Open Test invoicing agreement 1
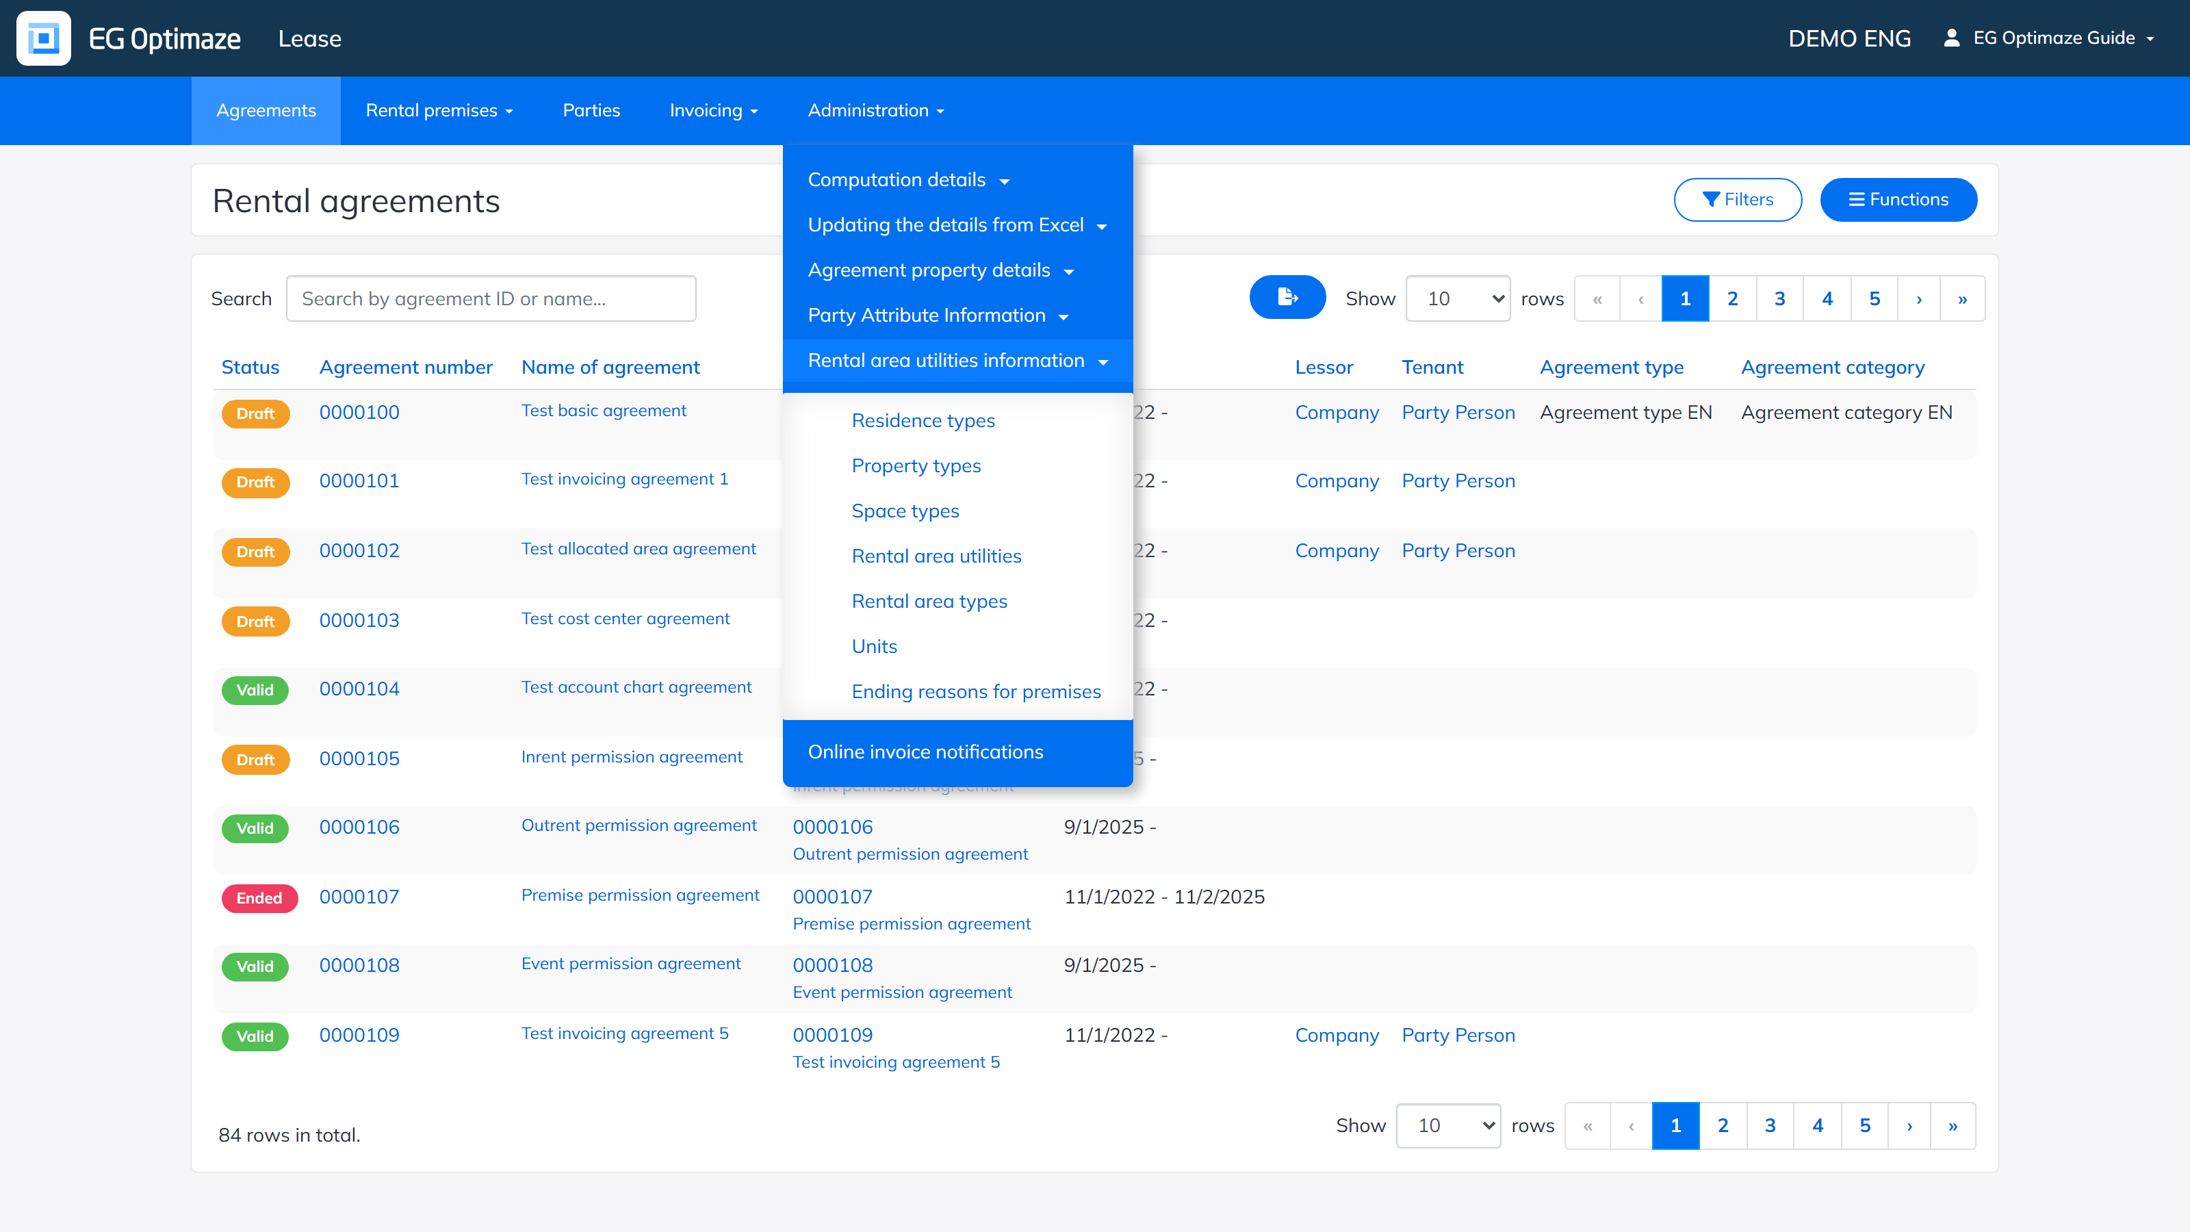This screenshot has height=1232, width=2190. pos(624,478)
